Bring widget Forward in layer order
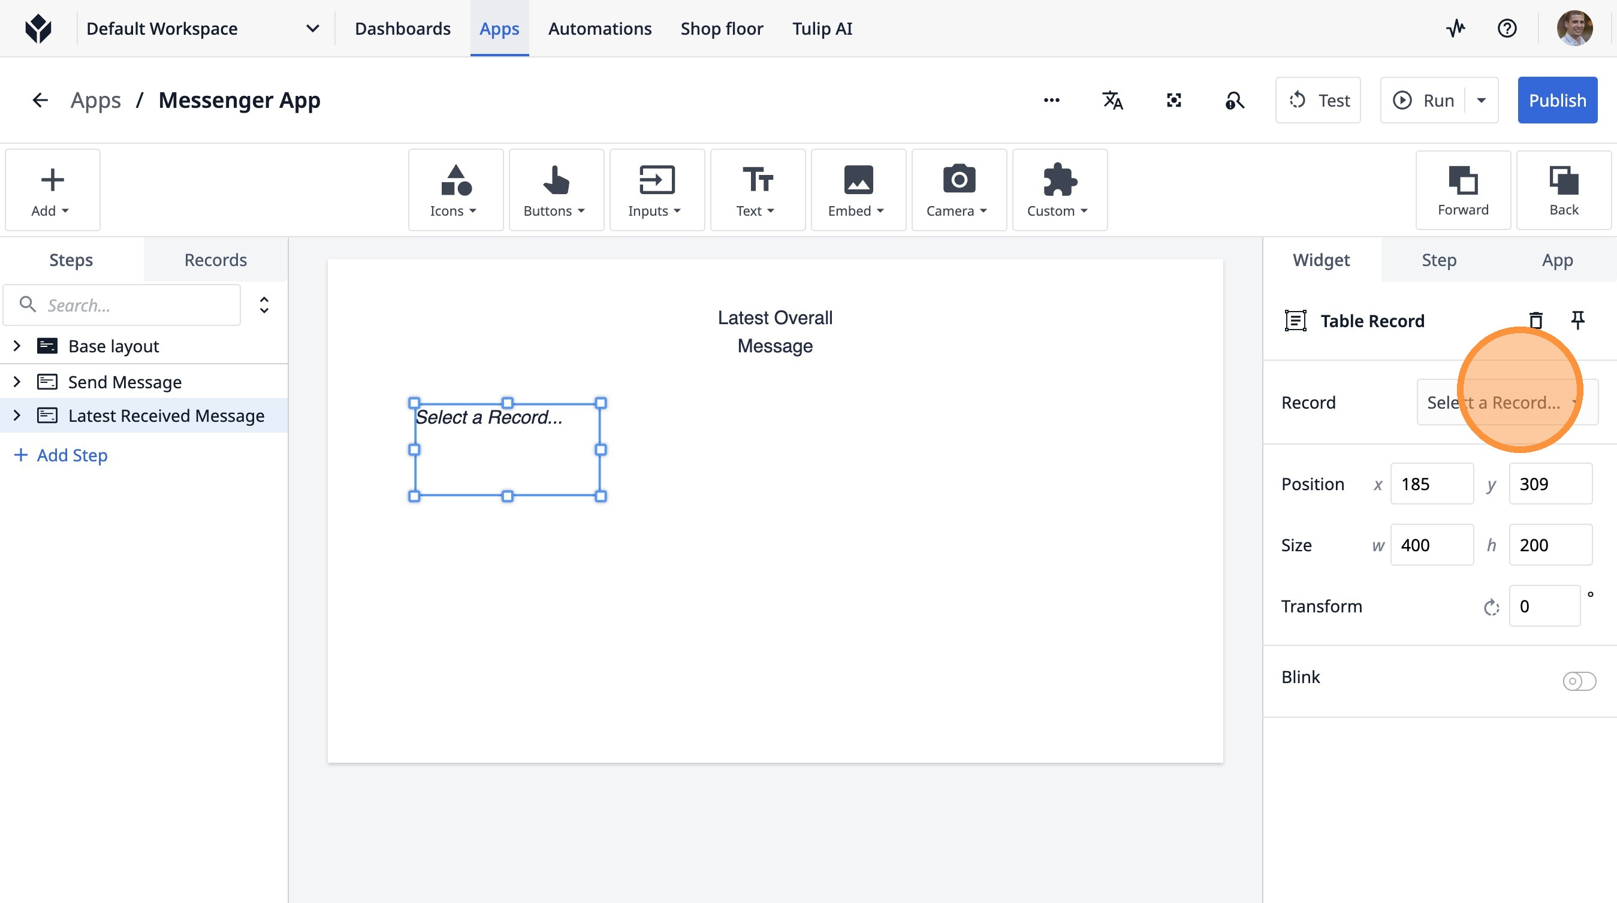This screenshot has width=1617, height=903. click(1462, 190)
